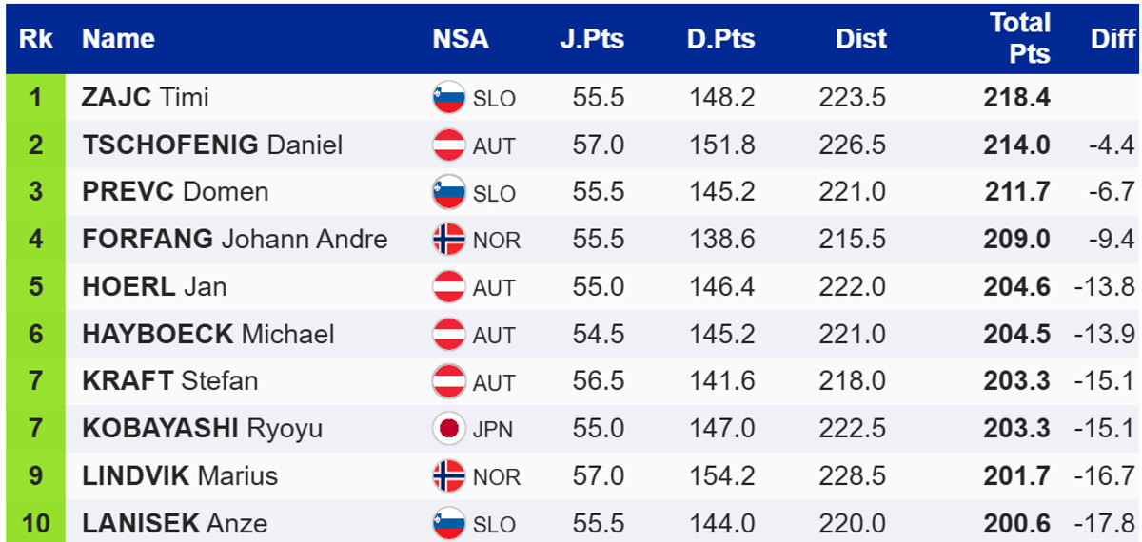Click Norway flag beside Marius Lindvik

[448, 475]
